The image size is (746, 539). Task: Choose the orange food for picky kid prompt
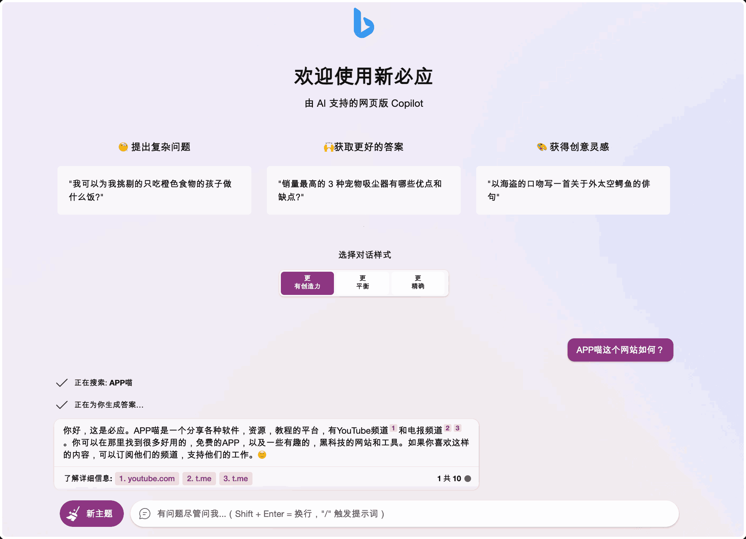(154, 190)
